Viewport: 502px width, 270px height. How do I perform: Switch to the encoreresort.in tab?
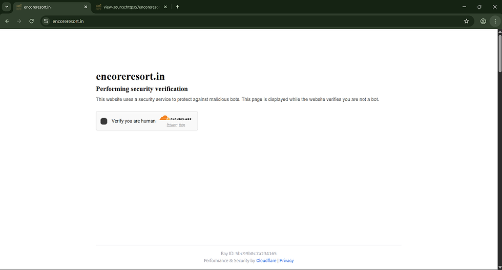[x=52, y=7]
